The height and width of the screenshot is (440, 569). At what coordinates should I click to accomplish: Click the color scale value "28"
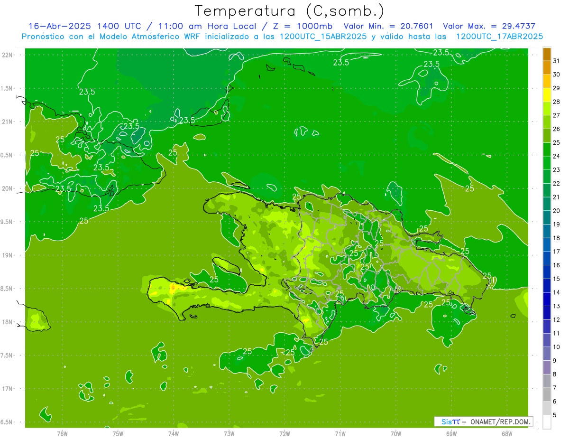pyautogui.click(x=557, y=102)
